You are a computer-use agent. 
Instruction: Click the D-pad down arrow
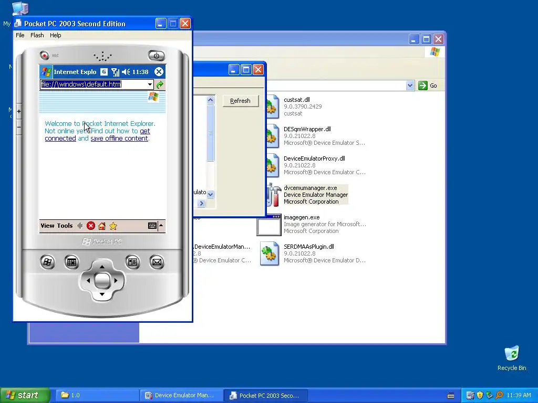[x=102, y=294]
